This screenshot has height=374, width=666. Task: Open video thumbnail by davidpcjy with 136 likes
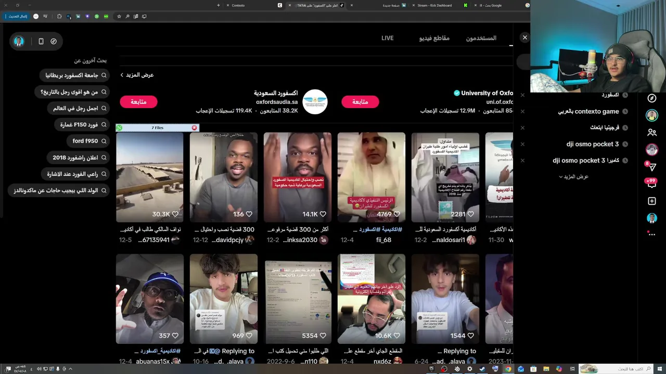coord(224,177)
